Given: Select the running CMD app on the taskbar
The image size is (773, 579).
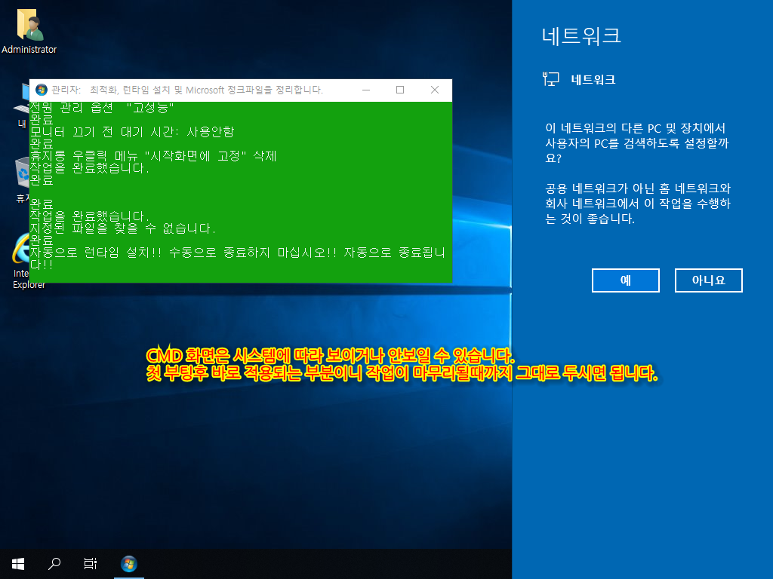Looking at the screenshot, I should pyautogui.click(x=128, y=564).
